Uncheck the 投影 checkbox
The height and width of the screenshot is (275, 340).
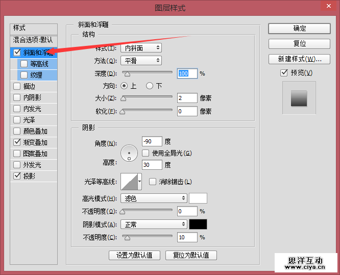point(17,176)
